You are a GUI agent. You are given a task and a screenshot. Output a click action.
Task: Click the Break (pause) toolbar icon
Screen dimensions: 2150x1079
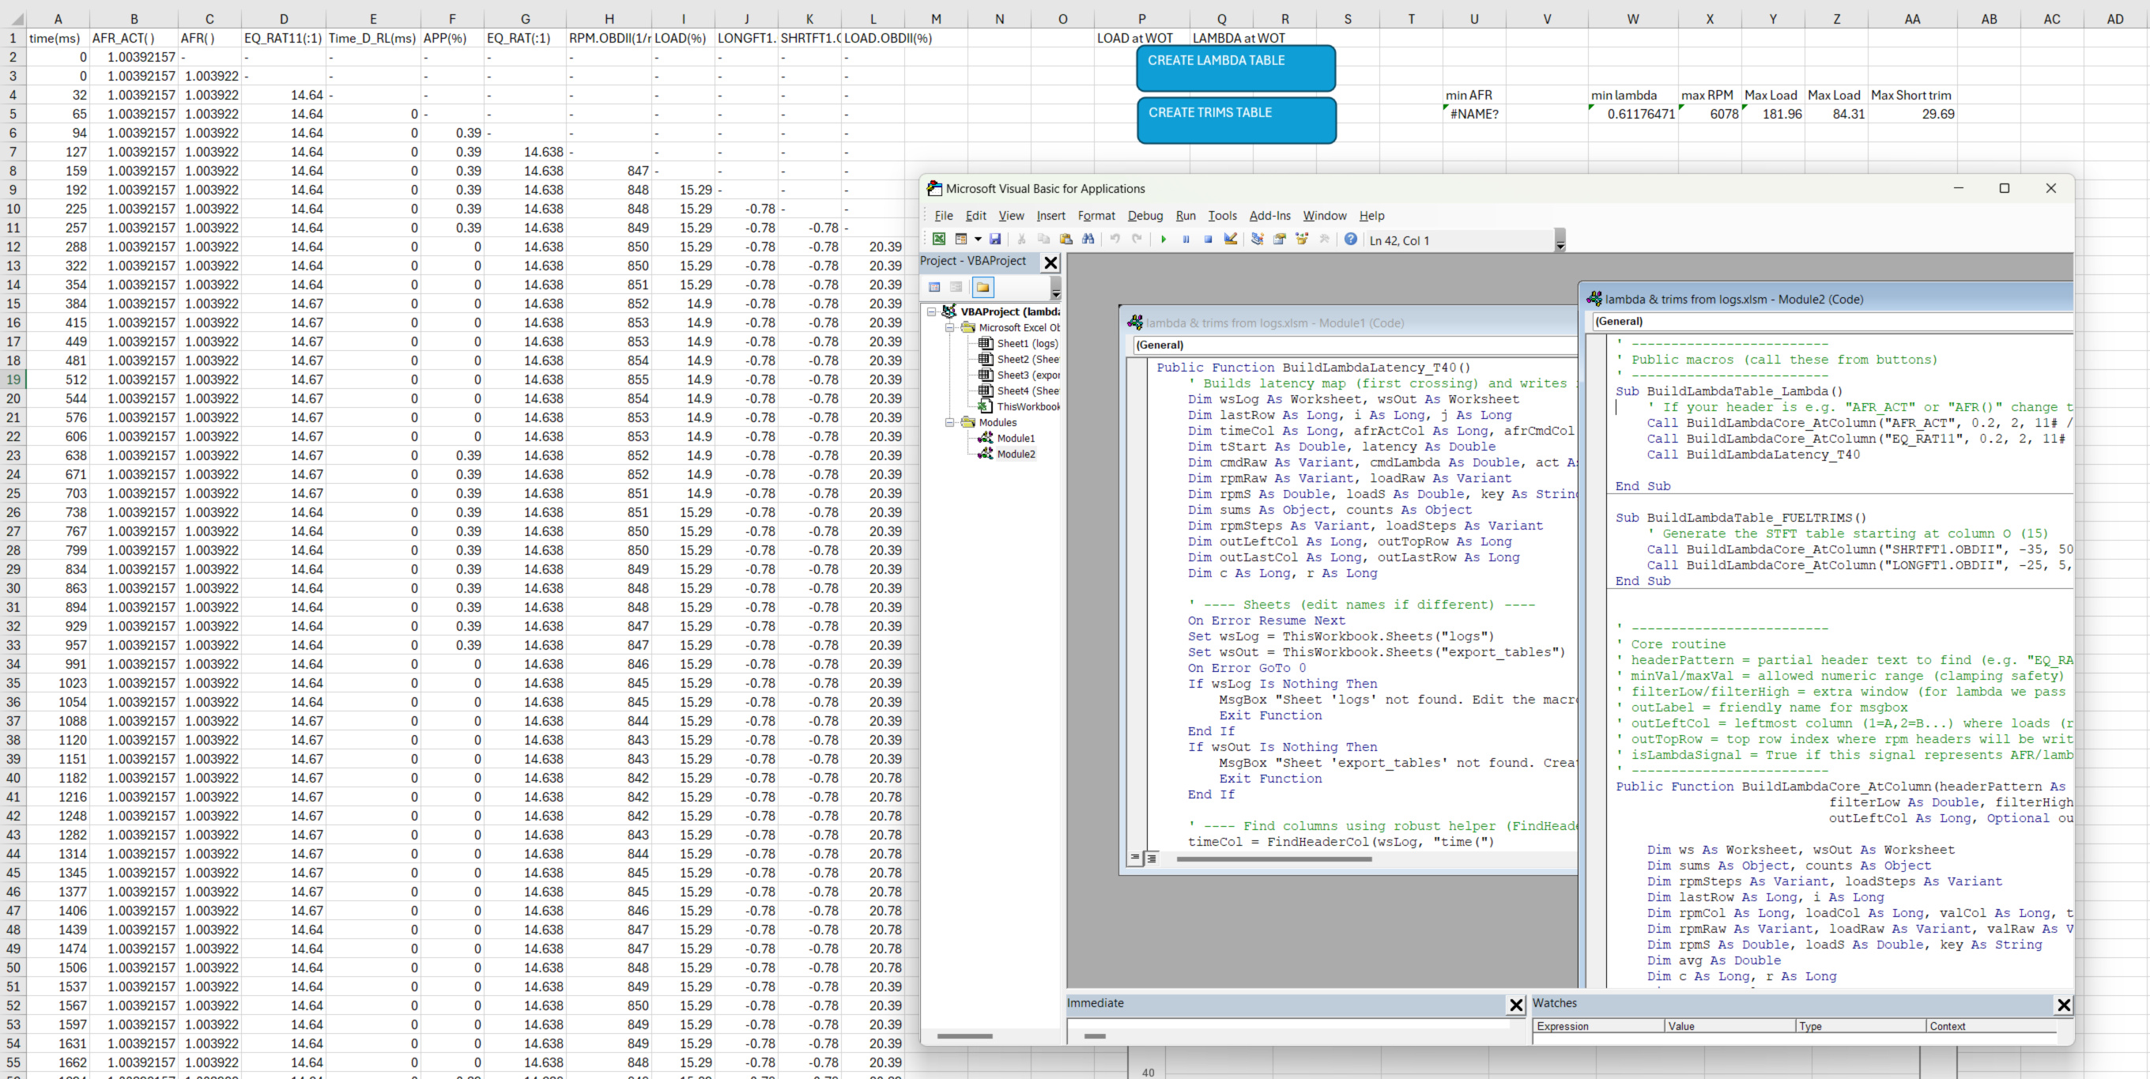[1186, 240]
